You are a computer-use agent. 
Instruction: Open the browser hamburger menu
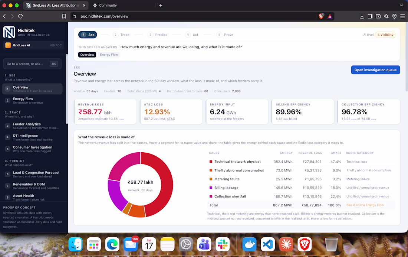pos(402,16)
